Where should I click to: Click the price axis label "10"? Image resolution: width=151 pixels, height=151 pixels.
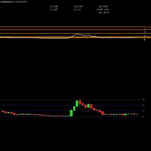[x=143, y=105]
